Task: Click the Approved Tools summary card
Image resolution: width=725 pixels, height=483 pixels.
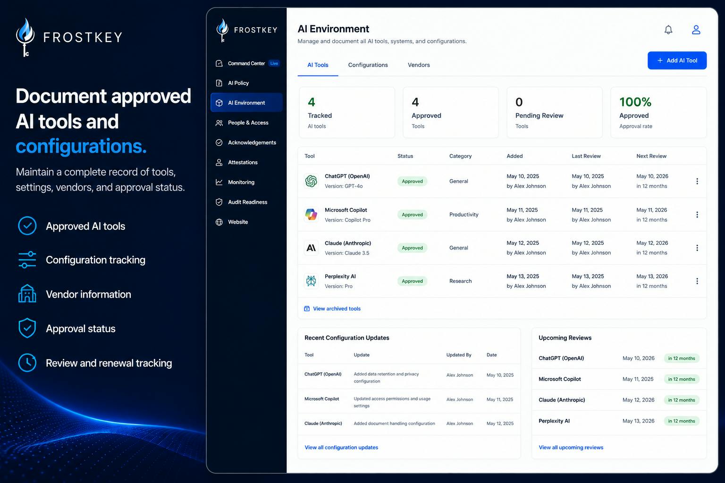Action: coord(451,112)
